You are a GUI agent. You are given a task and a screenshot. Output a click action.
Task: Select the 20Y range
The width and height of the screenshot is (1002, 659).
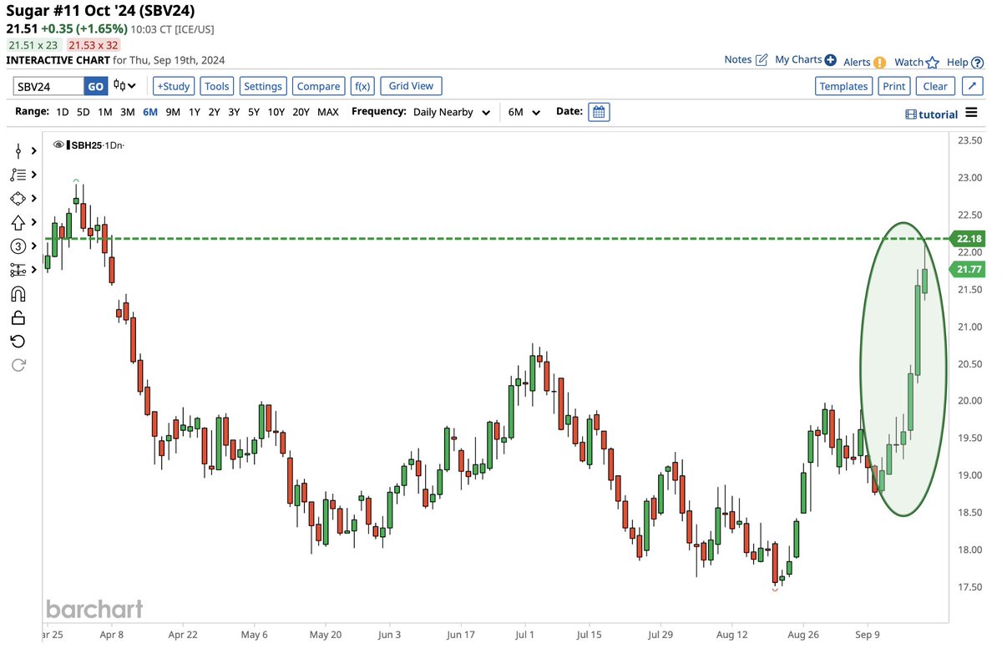tap(301, 112)
